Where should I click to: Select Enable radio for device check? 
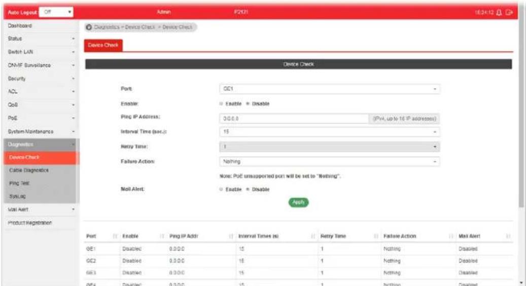pos(221,104)
